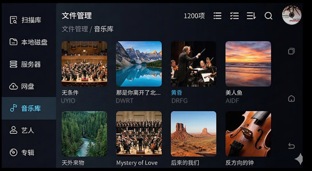This screenshot has width=312, height=171.
Task: Tap the spinning album disc avatar
Action: tap(292, 15)
